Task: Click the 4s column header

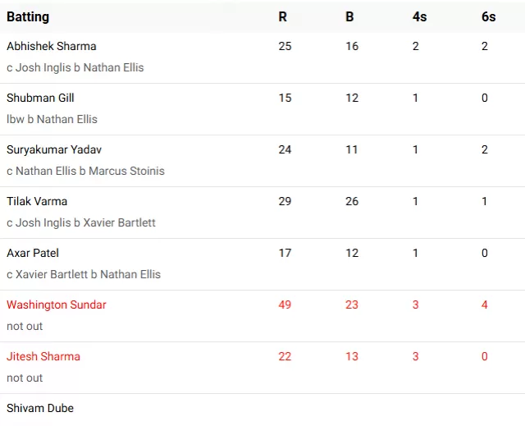Action: [418, 16]
